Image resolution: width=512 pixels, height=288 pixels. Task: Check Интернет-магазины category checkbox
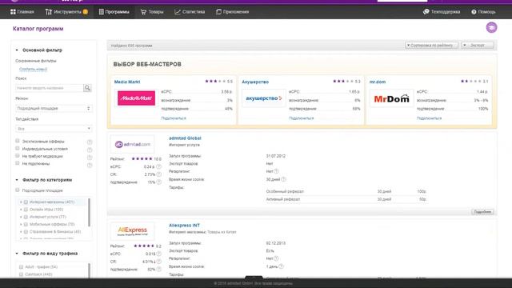pyautogui.click(x=26, y=202)
